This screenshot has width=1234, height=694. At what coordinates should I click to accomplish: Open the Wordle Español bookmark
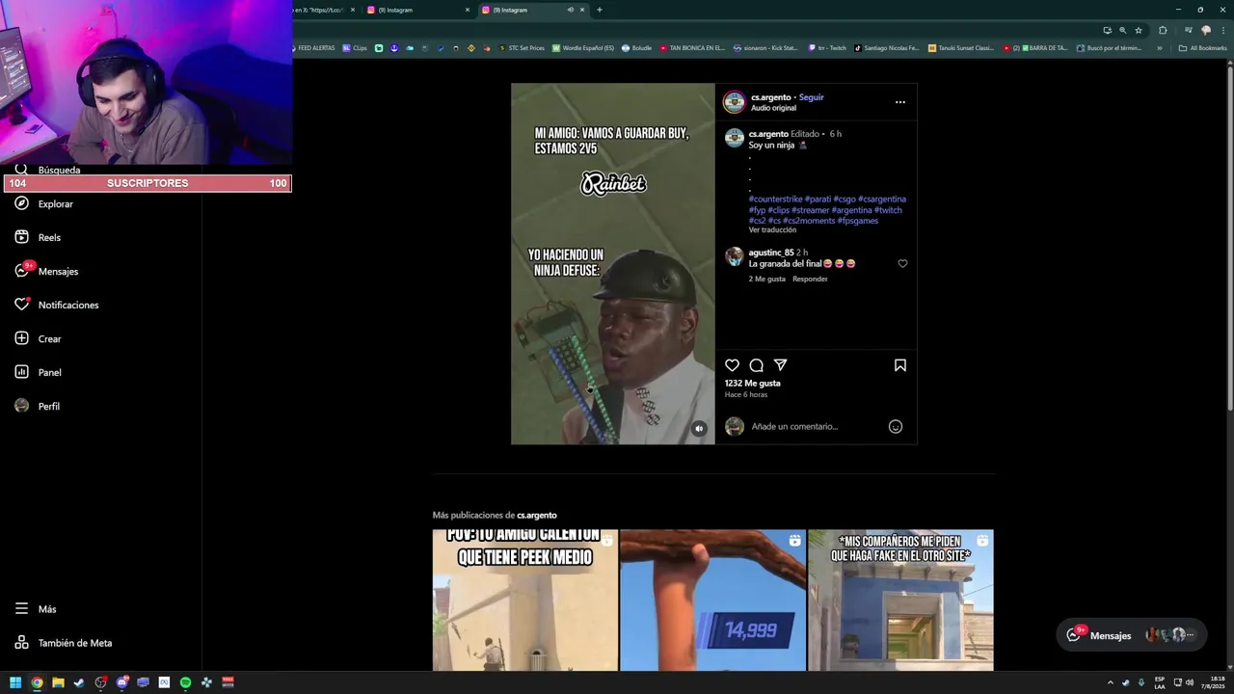point(583,48)
